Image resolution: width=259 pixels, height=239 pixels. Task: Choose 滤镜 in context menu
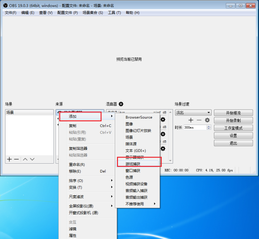87,229
